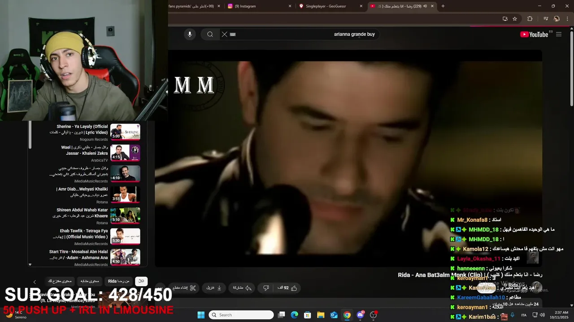Open a new browser tab
The image size is (574, 322).
pyautogui.click(x=443, y=6)
